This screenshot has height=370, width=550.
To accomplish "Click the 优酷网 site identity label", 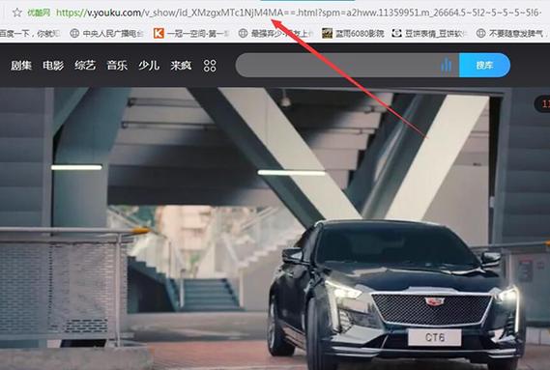I will 40,13.
